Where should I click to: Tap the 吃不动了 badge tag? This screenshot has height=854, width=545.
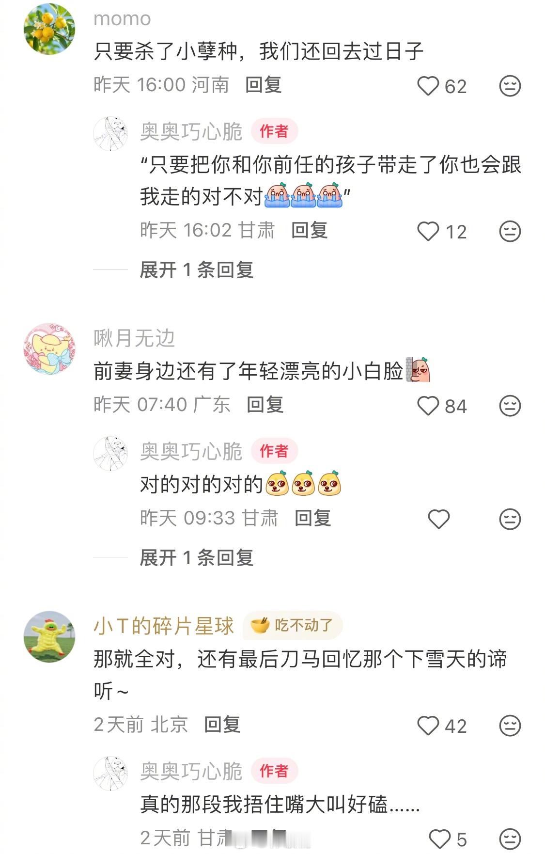coord(293,625)
